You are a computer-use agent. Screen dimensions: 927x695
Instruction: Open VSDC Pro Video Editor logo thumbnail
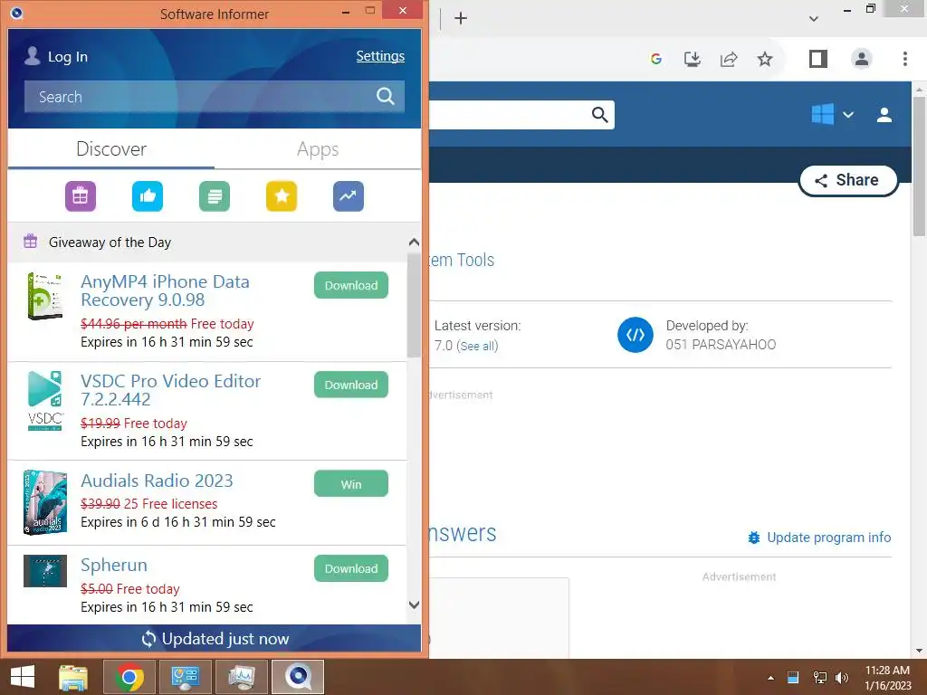45,401
